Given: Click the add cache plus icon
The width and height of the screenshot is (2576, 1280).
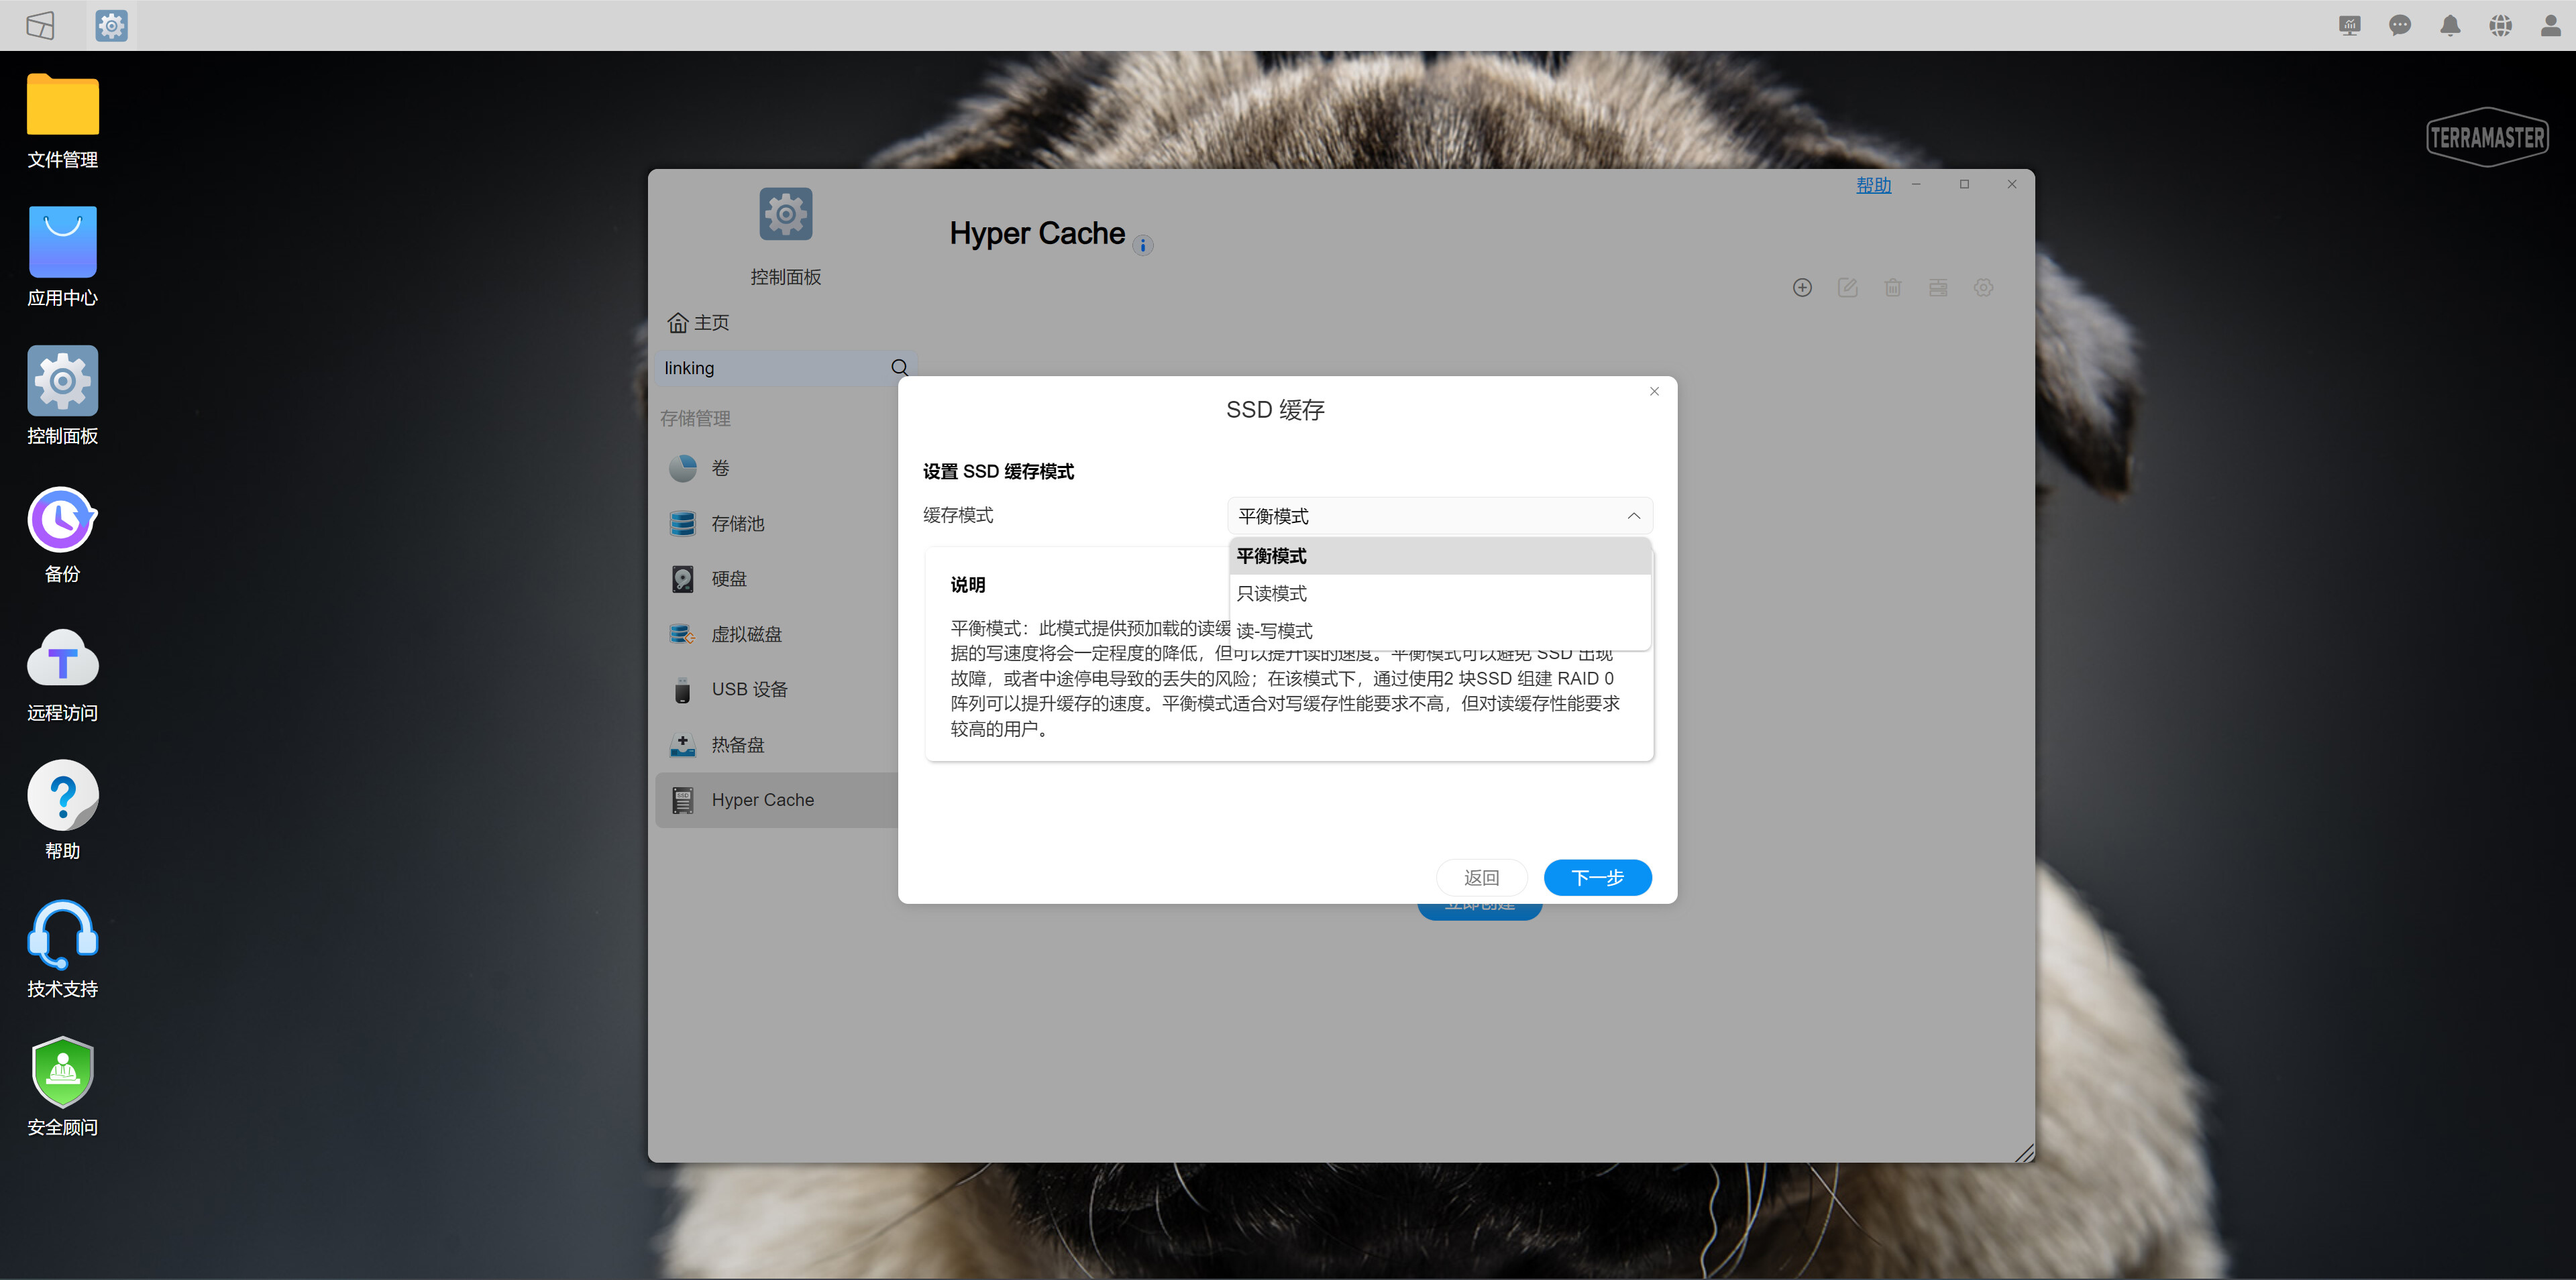Looking at the screenshot, I should click(x=1802, y=288).
